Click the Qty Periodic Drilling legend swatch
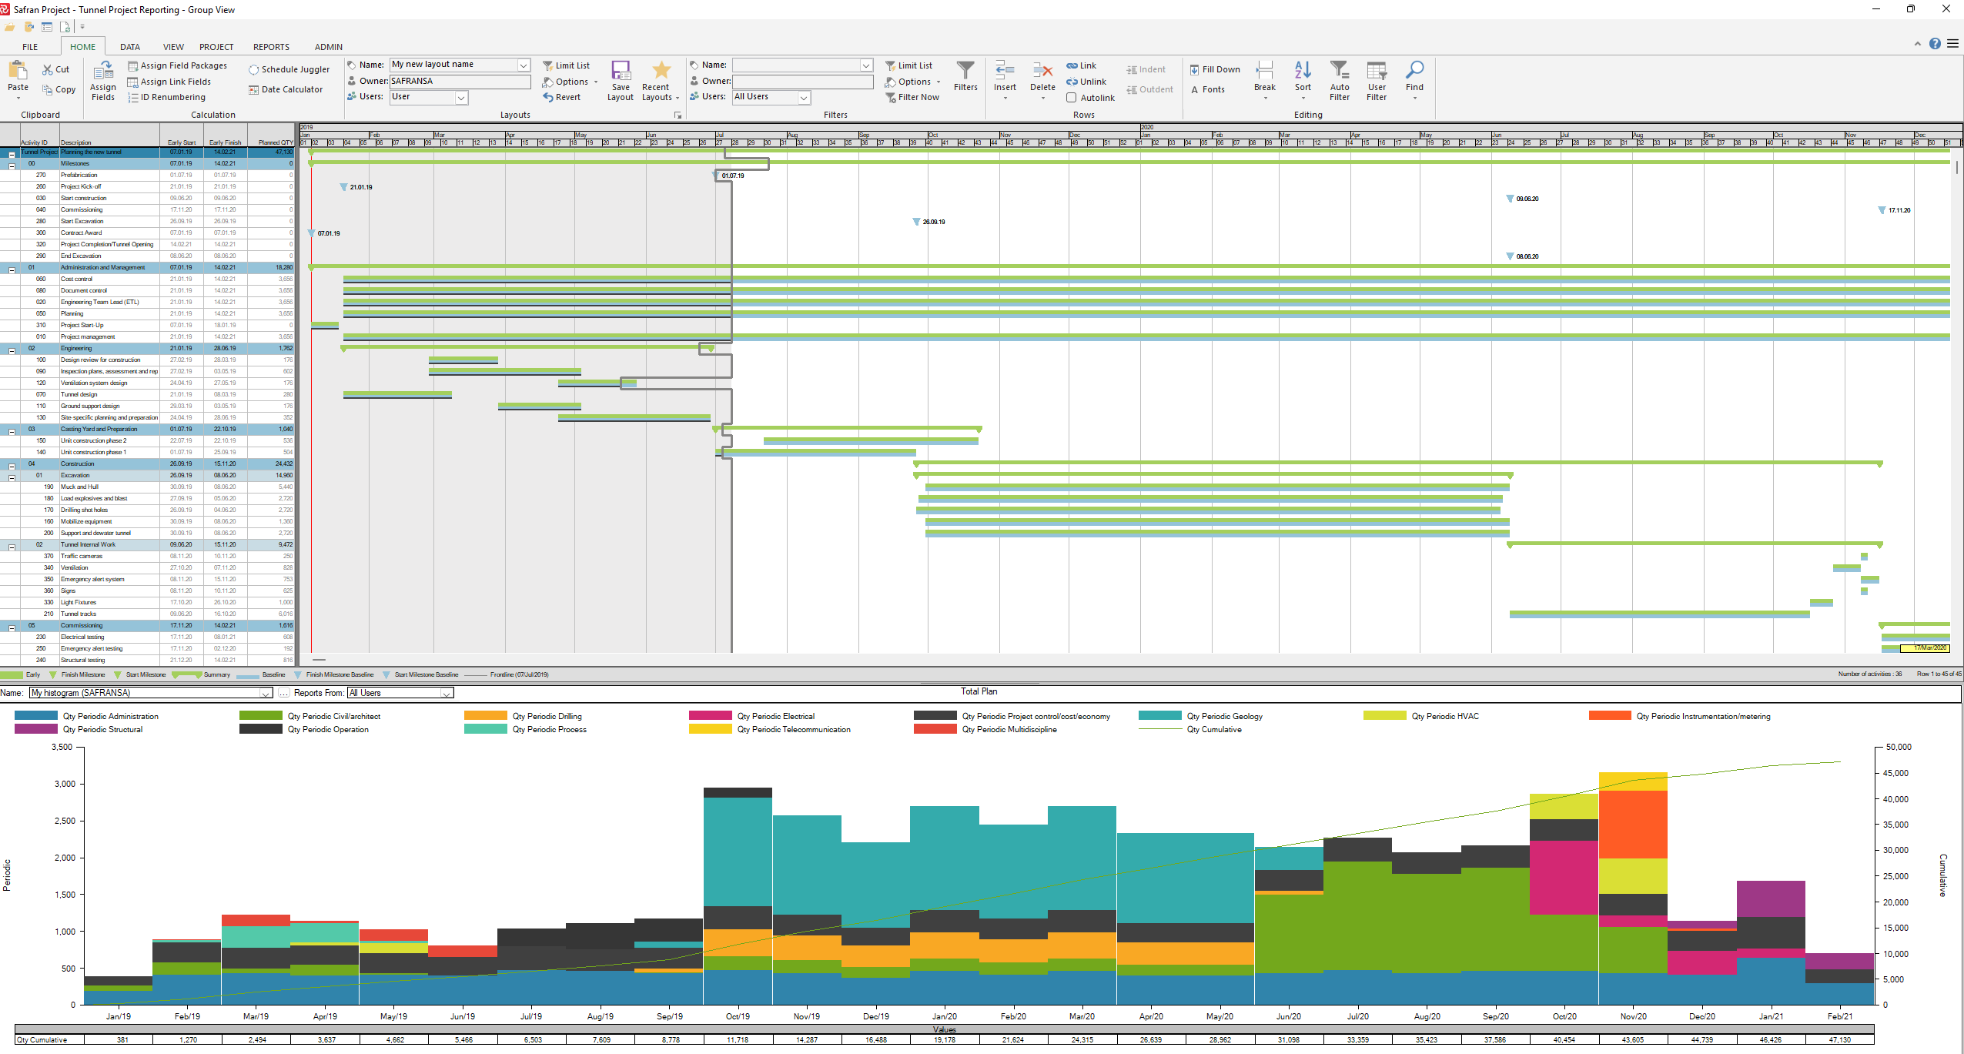 [486, 716]
